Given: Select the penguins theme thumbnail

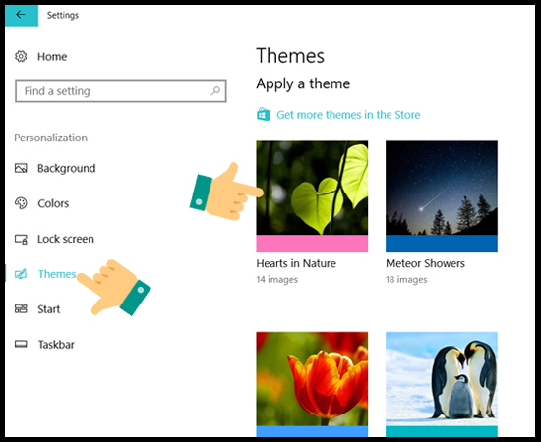Looking at the screenshot, I should coord(442,379).
